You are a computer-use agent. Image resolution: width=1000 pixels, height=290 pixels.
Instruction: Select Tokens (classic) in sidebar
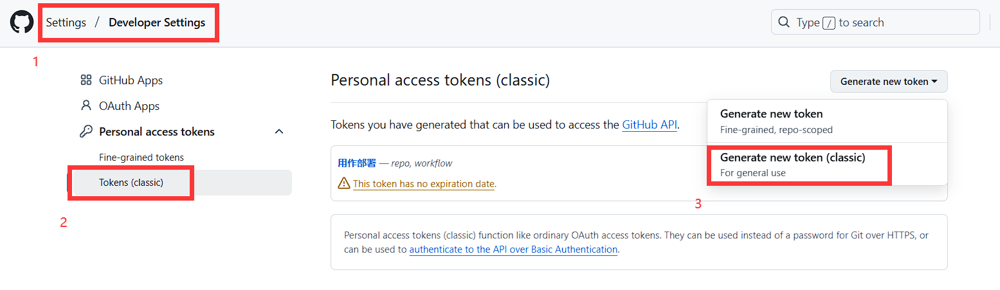pyautogui.click(x=131, y=183)
